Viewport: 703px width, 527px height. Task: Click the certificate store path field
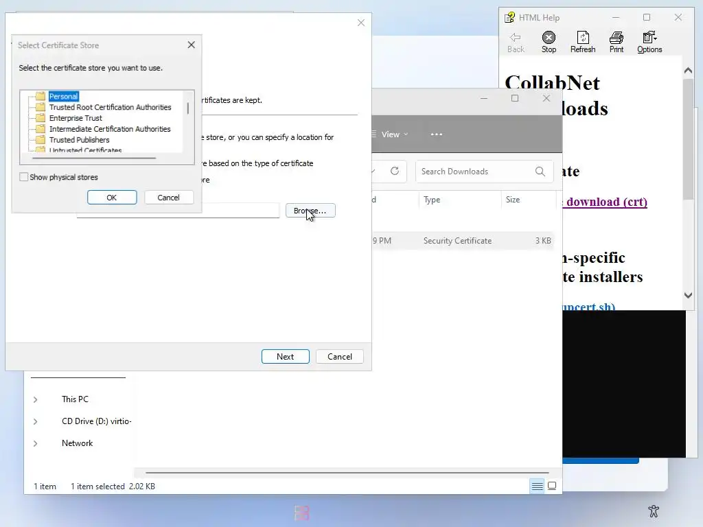click(240, 210)
